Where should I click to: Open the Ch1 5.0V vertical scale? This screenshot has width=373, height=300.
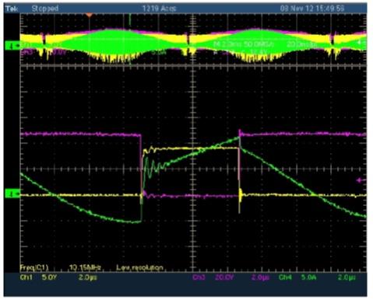[x=49, y=277]
